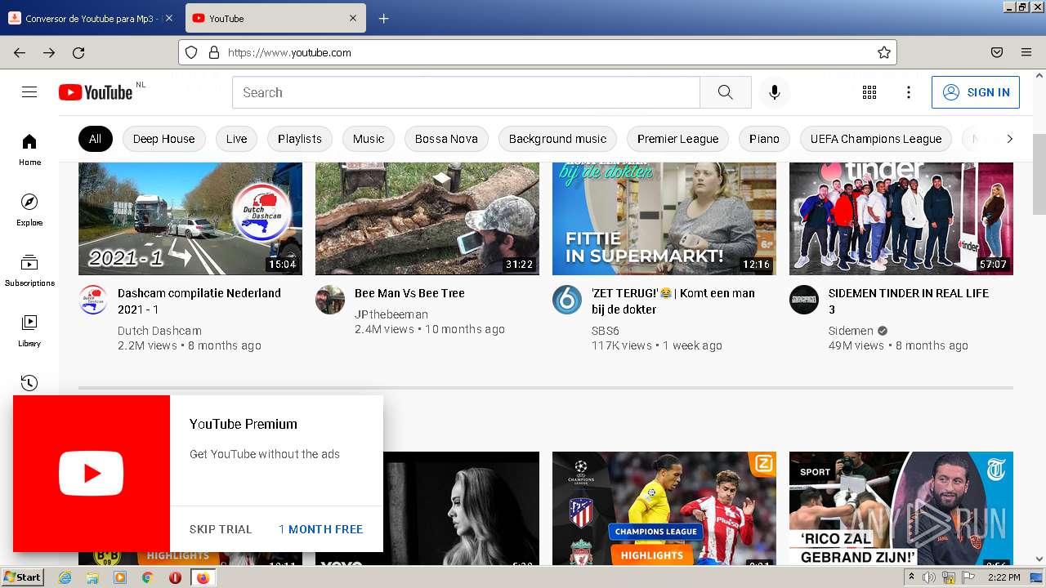The width and height of the screenshot is (1046, 588).
Task: Open Subscriptions in sidebar
Action: [x=29, y=270]
